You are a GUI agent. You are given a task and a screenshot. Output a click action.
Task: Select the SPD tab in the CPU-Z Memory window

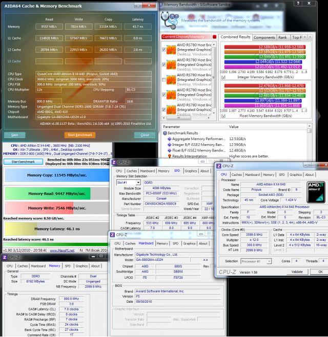pyautogui.click(x=68, y=266)
